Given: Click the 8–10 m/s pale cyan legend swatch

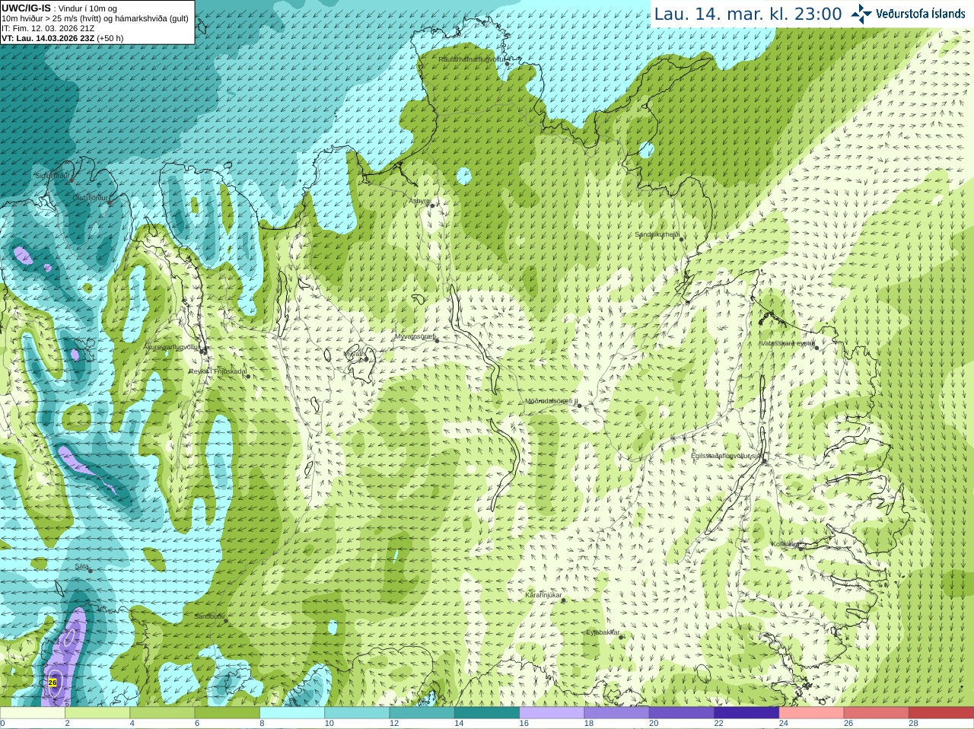Looking at the screenshot, I should point(292,713).
